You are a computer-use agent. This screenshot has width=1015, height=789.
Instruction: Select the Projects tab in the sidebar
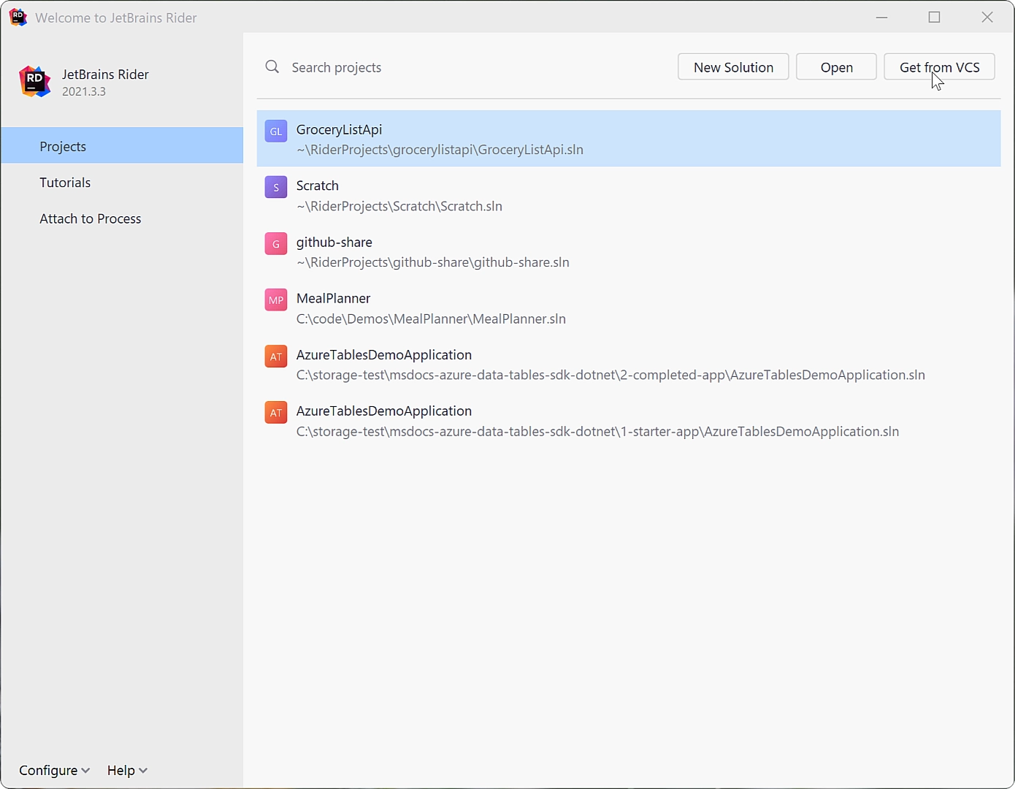click(122, 146)
